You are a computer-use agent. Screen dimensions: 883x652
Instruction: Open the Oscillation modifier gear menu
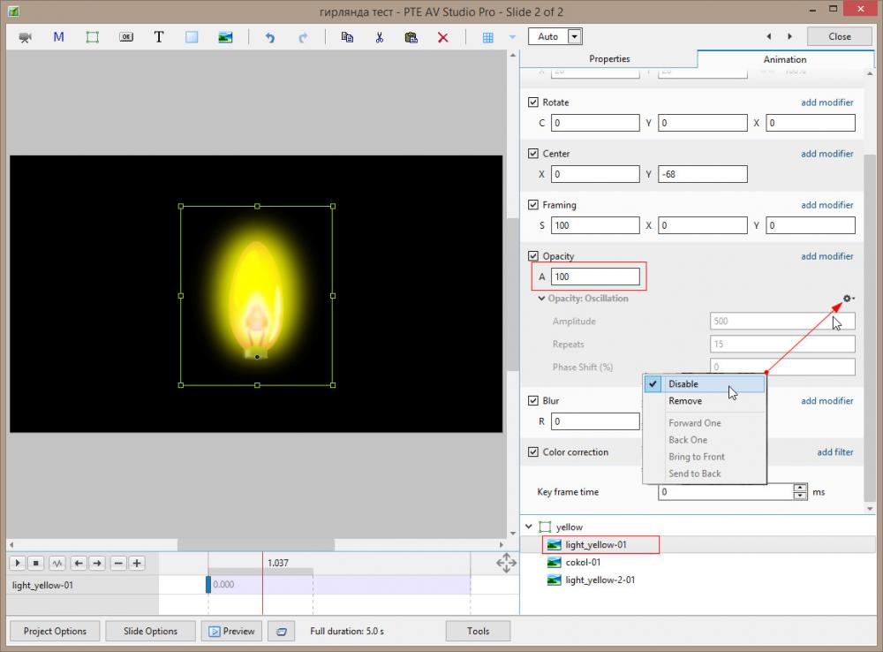848,299
